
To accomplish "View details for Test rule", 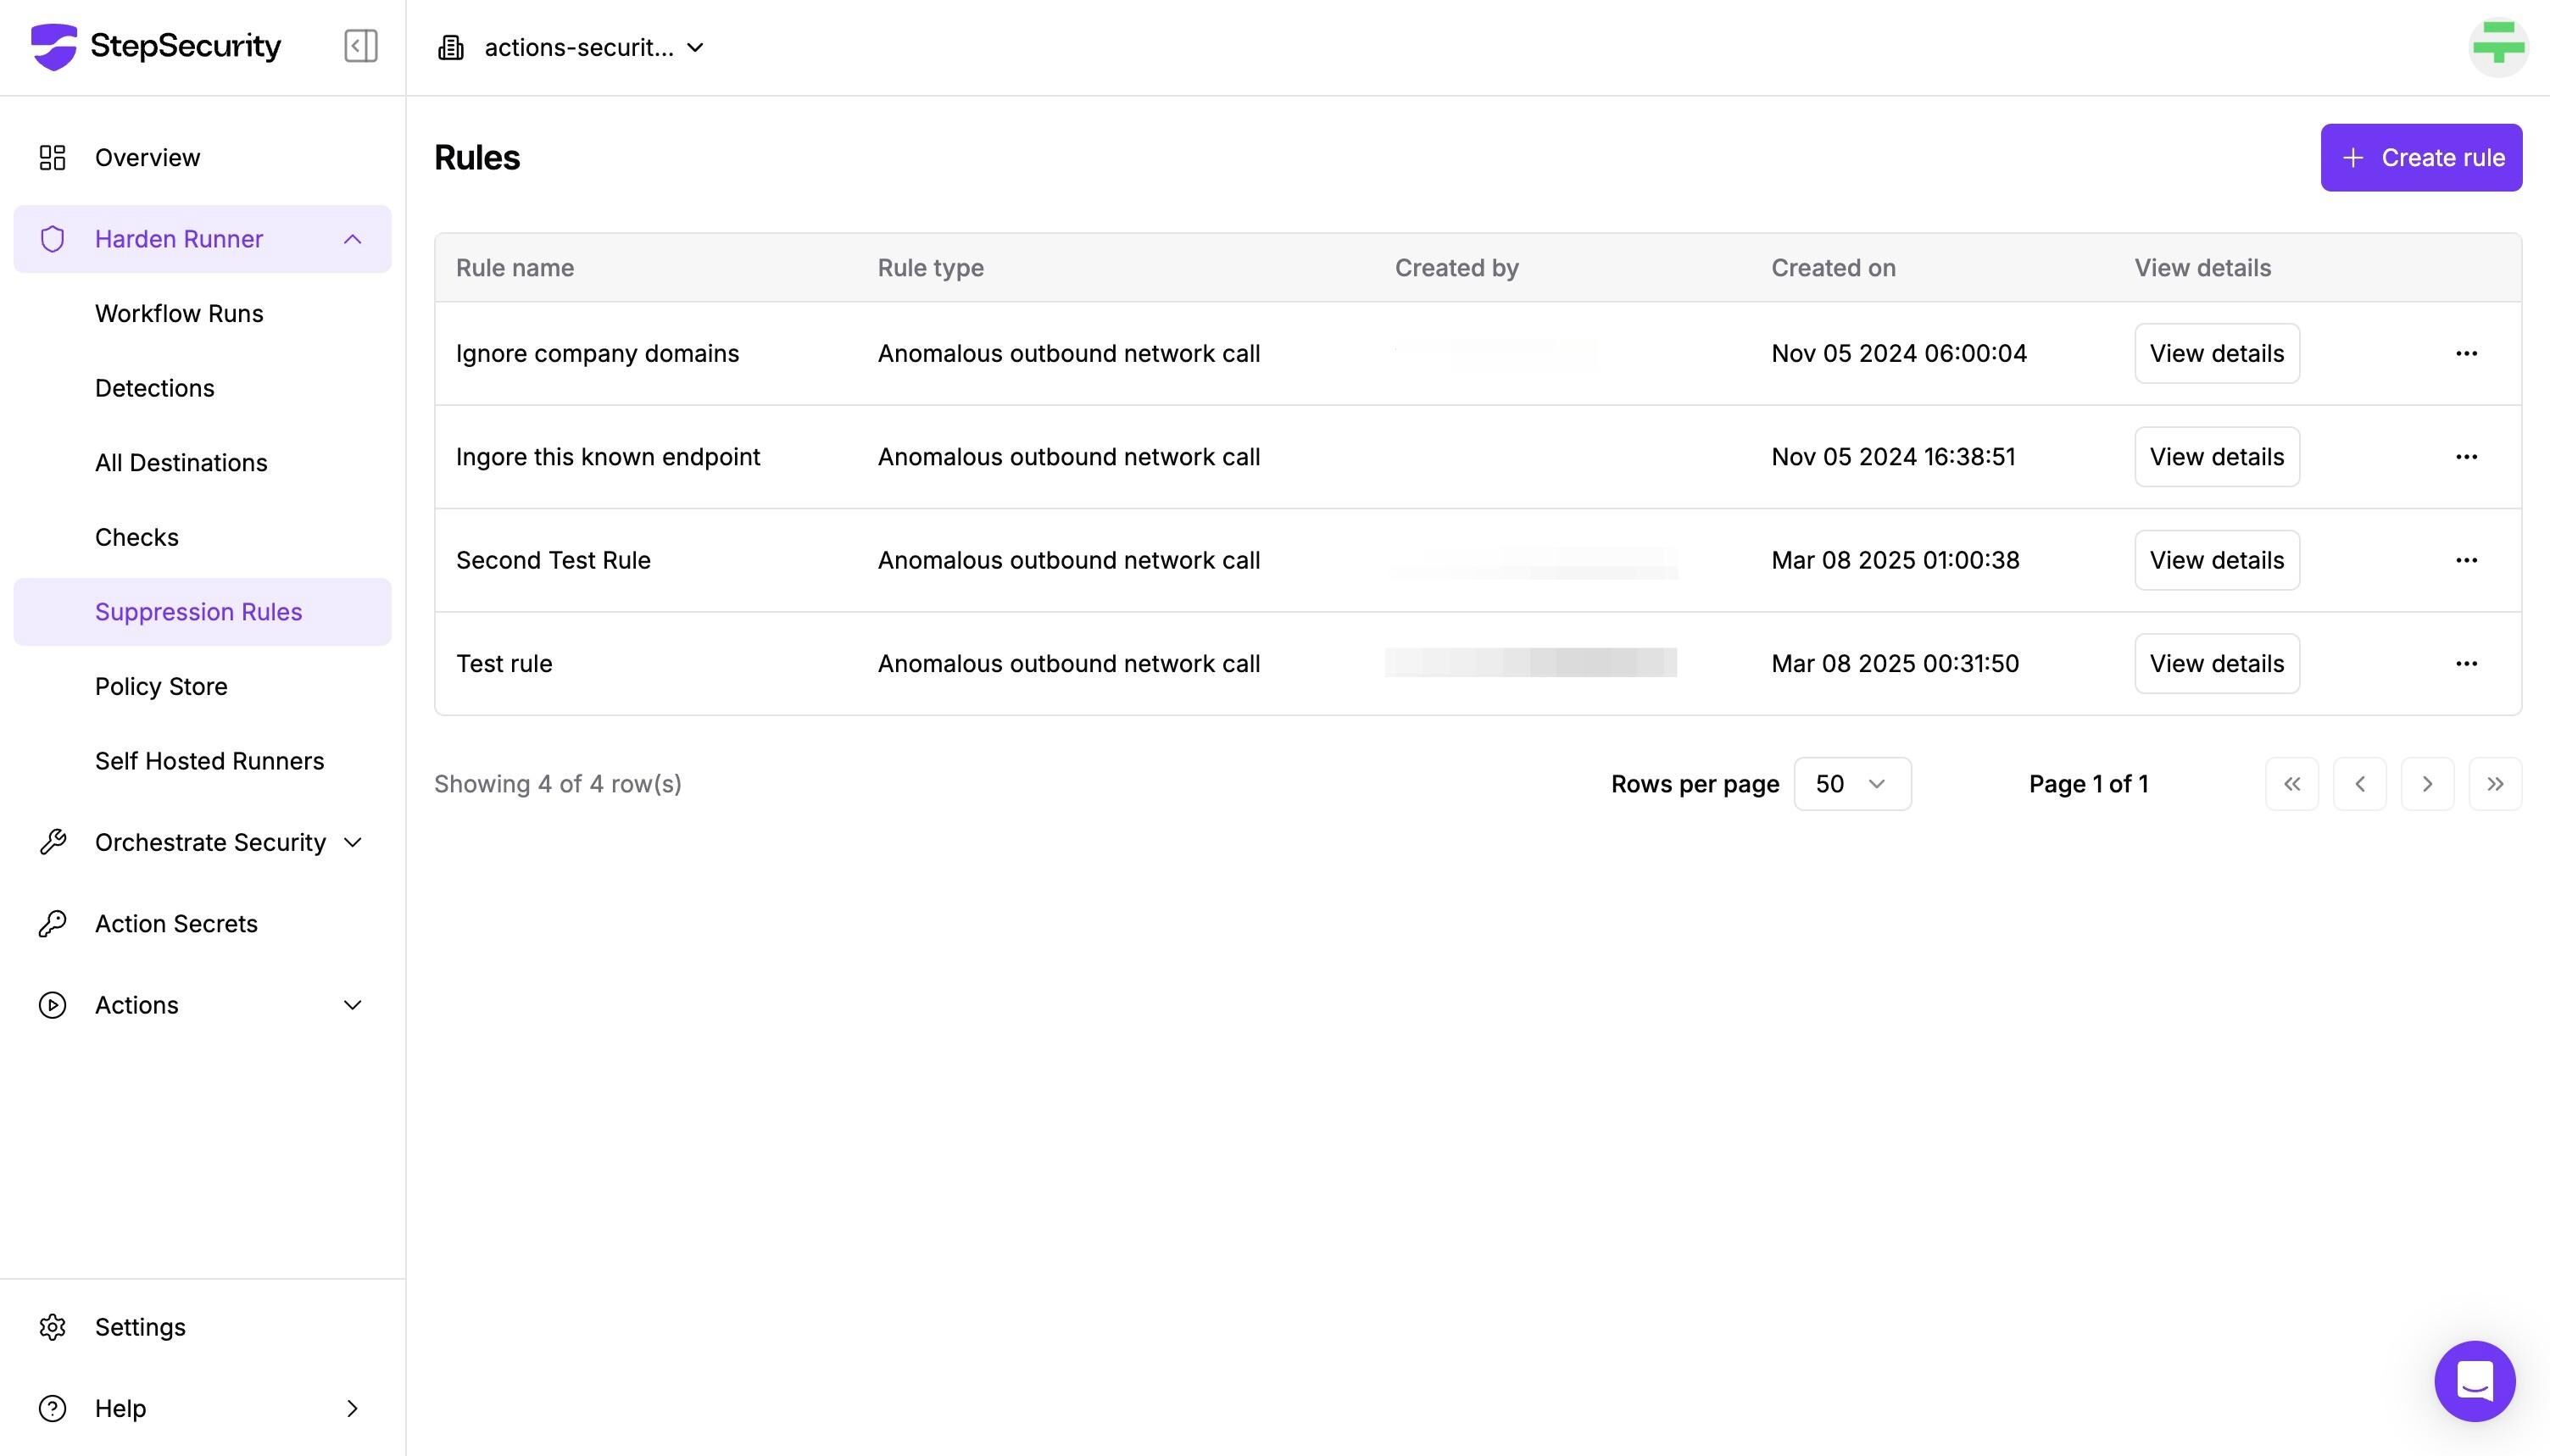I will point(2217,664).
